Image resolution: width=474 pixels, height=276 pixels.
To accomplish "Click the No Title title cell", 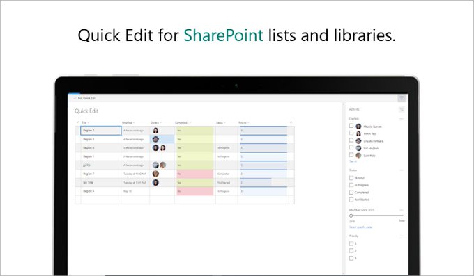I will pos(101,182).
